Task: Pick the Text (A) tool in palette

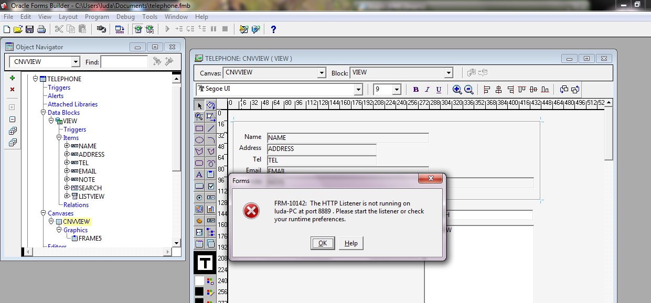Action: pyautogui.click(x=199, y=175)
